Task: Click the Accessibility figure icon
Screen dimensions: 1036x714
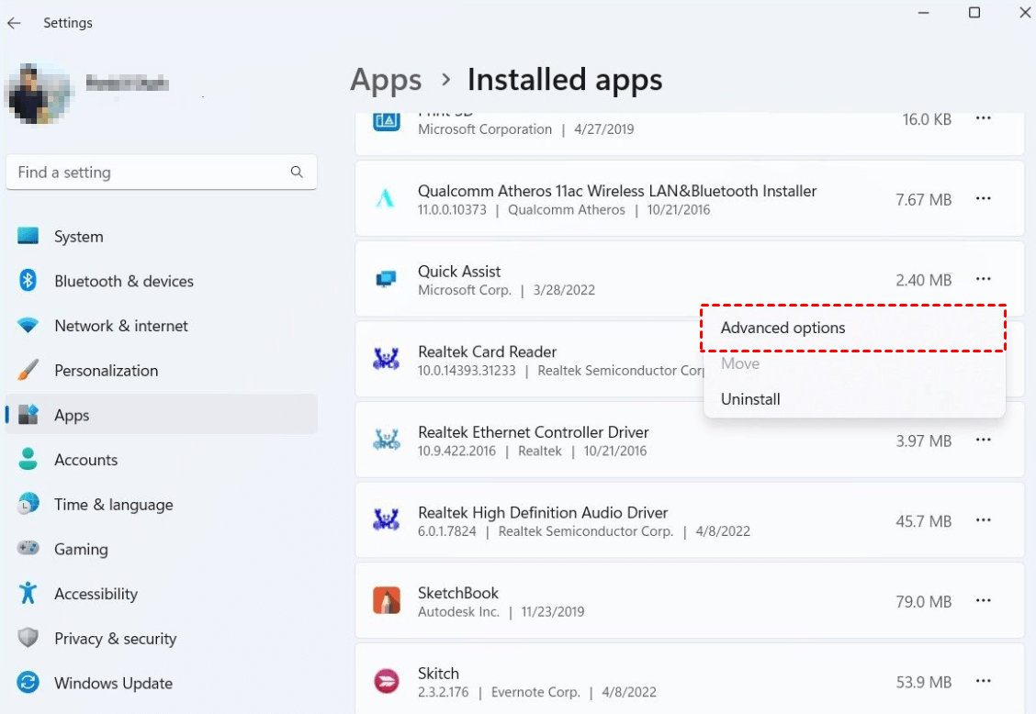Action: pyautogui.click(x=28, y=594)
